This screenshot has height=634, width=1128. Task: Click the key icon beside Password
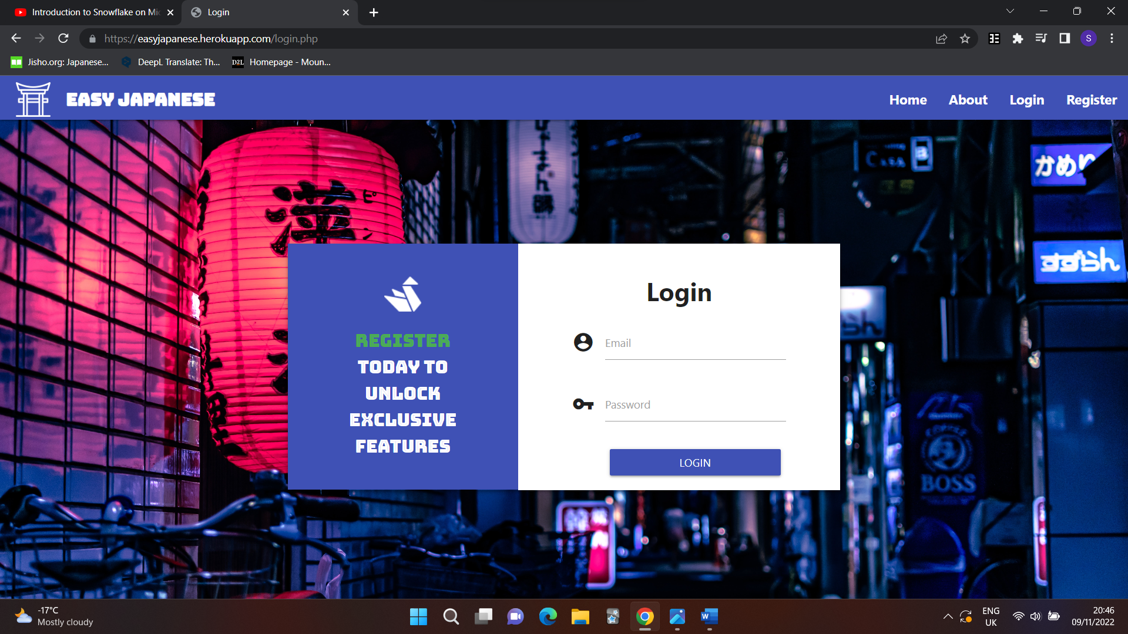click(583, 404)
